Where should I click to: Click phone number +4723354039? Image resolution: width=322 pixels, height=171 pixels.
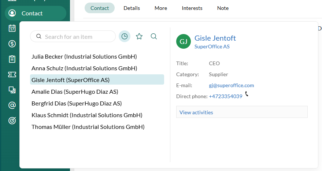coord(226,96)
